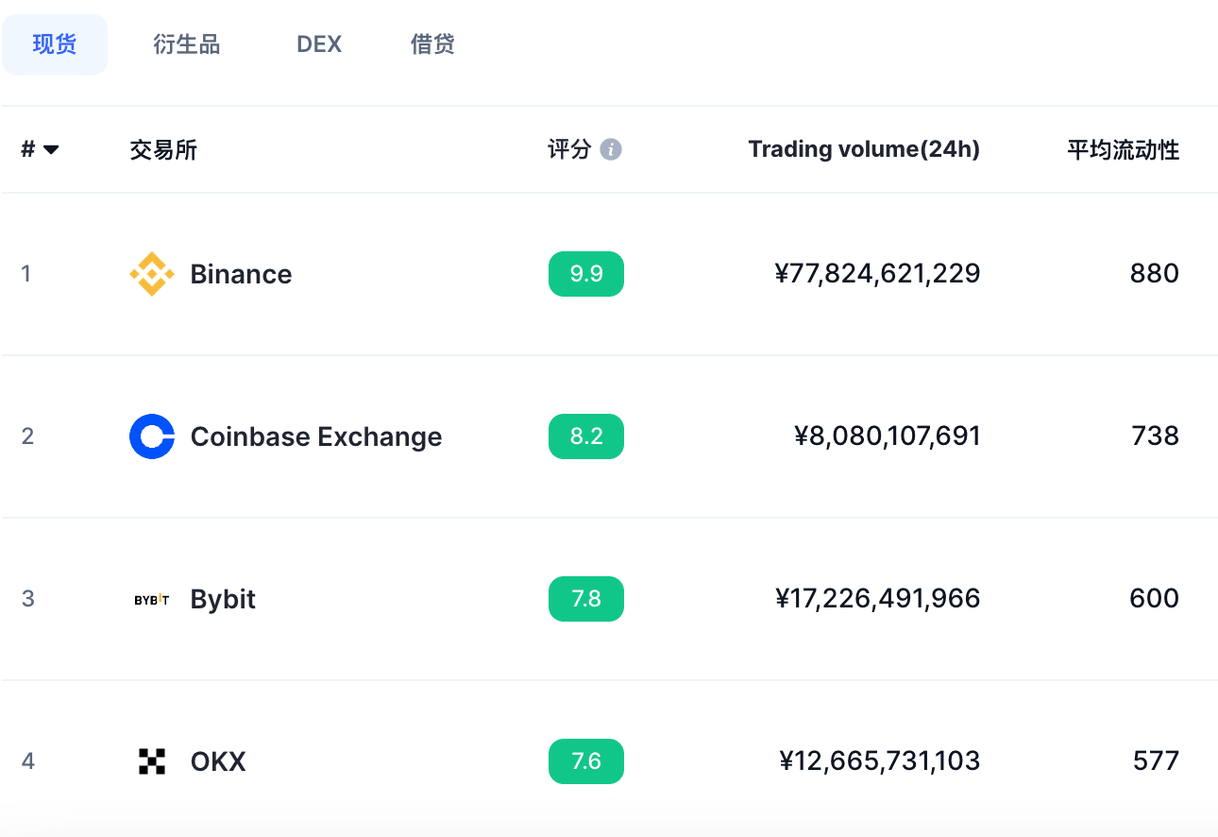Sort by the 交易所 column header

(162, 149)
